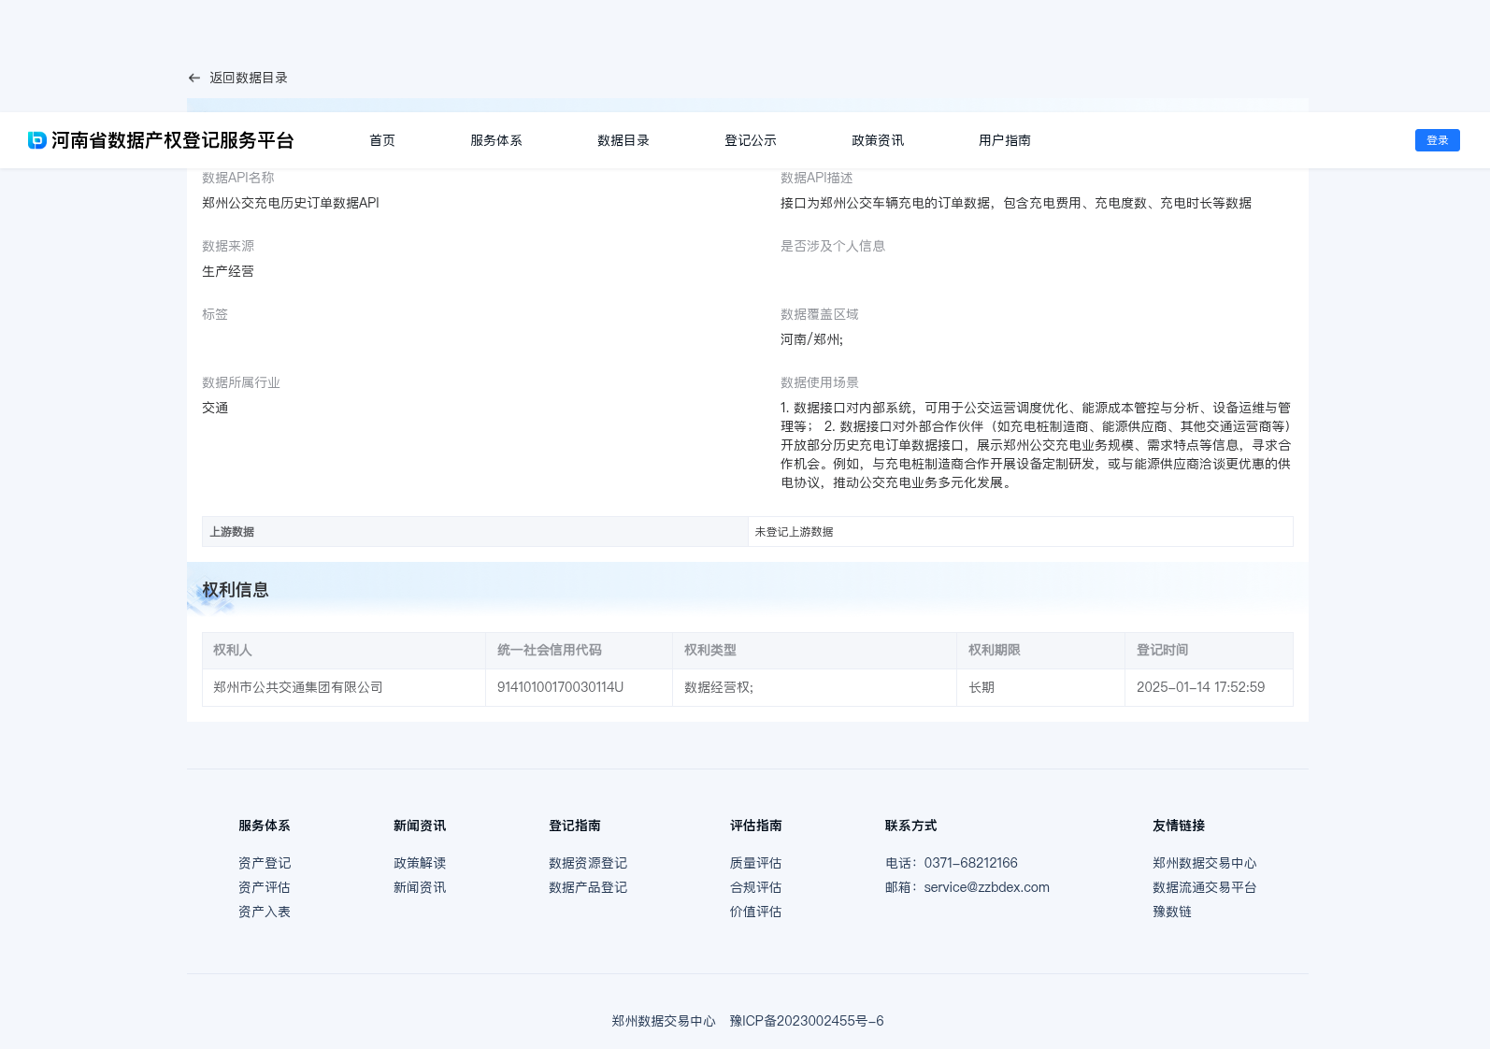Select 登记公示 navigation item

tap(751, 140)
